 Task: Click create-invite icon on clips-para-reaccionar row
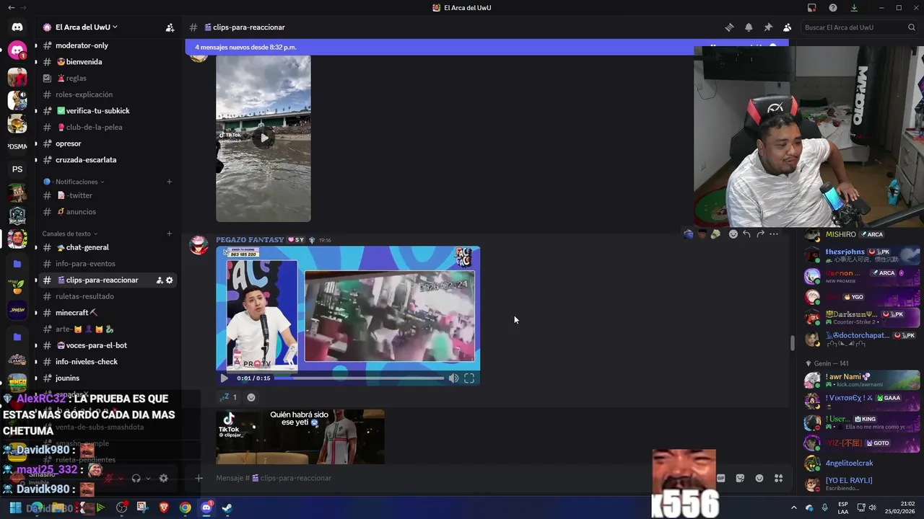pos(160,280)
